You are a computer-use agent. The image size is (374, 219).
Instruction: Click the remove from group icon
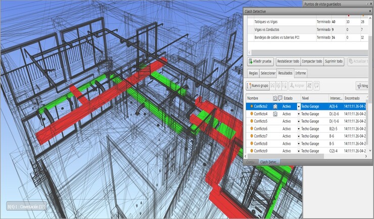278,86
